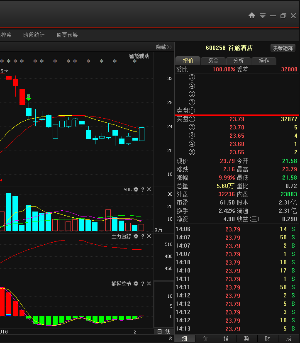This screenshot has height=343, width=300.
Task: Show help for 捕捞季节 indicator
Action: click(x=142, y=284)
